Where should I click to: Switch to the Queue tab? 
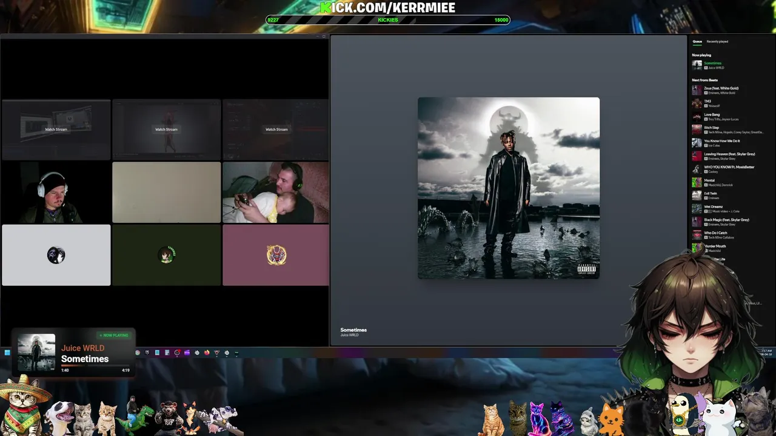(x=697, y=42)
